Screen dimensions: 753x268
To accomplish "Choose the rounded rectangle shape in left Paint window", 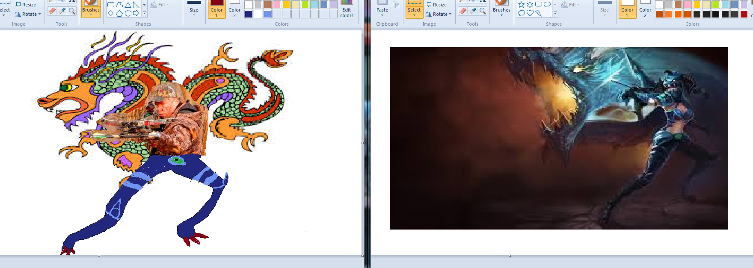I will coord(111,5).
